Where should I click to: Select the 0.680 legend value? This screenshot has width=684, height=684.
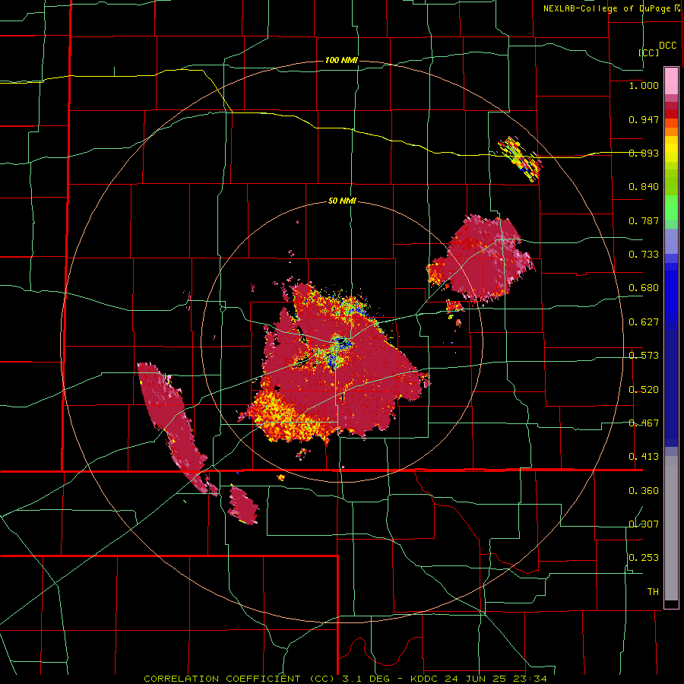[x=644, y=288]
